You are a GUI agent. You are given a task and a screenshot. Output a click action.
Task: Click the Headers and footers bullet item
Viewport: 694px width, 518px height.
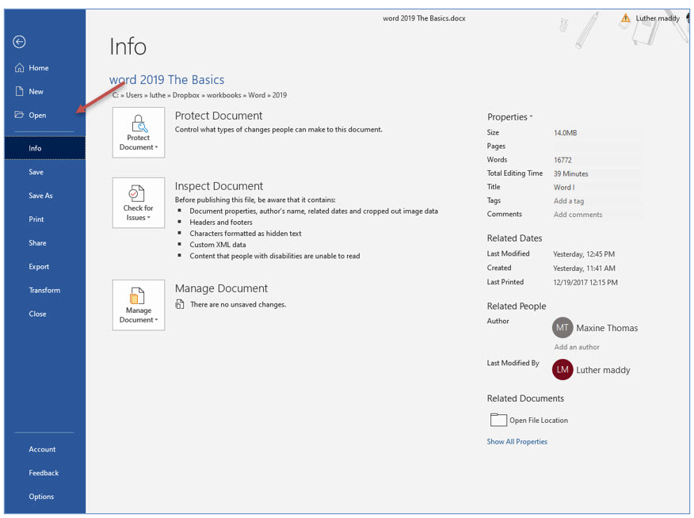(x=221, y=222)
